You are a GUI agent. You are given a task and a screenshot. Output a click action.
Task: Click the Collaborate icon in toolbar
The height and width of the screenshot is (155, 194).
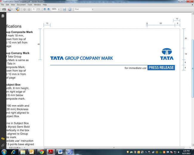18,9
